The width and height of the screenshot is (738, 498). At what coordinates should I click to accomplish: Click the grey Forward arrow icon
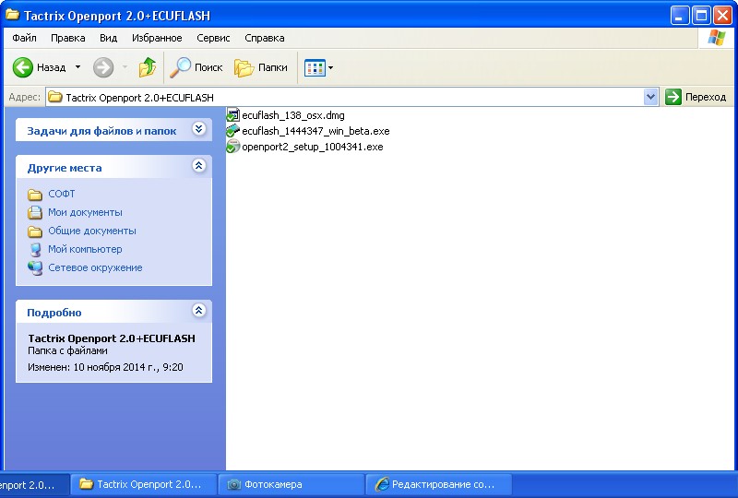103,67
